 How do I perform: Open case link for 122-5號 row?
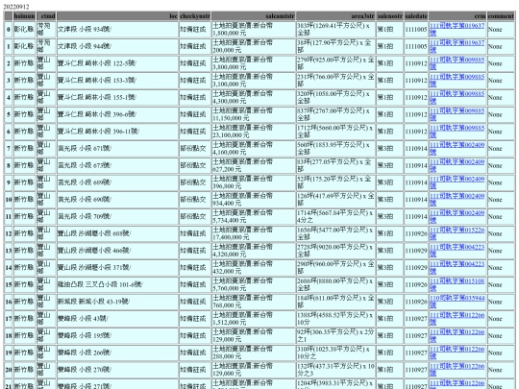(x=457, y=63)
